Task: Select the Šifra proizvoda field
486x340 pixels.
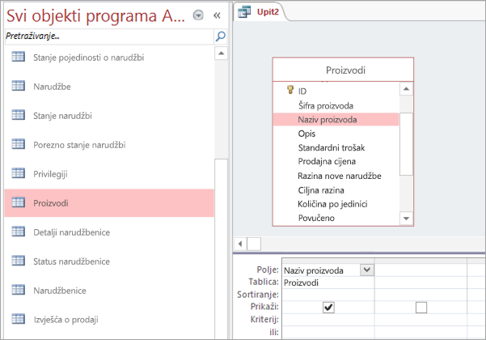Action: click(336, 105)
